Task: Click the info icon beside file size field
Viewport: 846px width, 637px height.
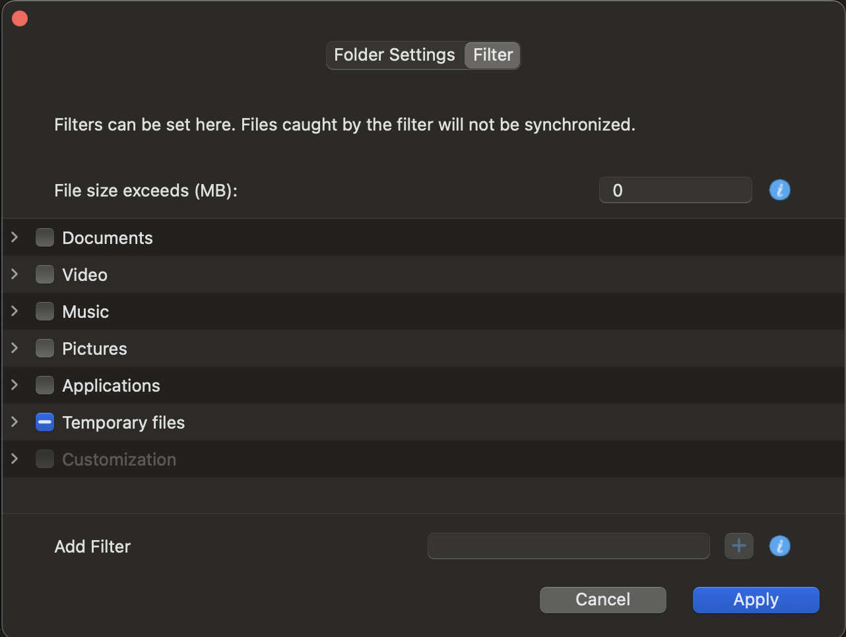Action: (x=779, y=190)
